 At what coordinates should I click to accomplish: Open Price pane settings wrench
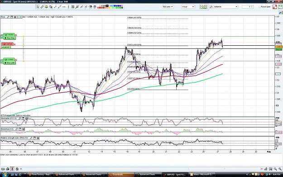coord(8,17)
